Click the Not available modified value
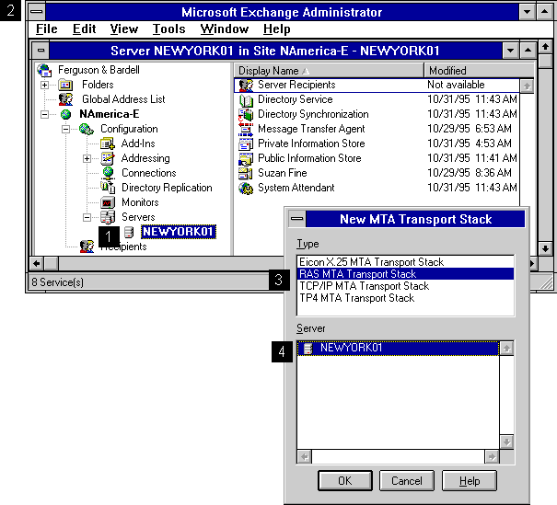Screen dimensions: 557x505 tap(456, 85)
